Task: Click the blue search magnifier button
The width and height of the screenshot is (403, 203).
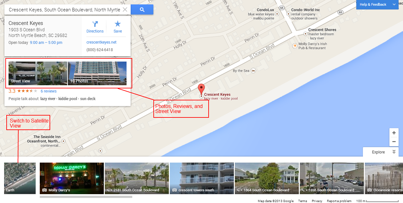Action: point(142,9)
